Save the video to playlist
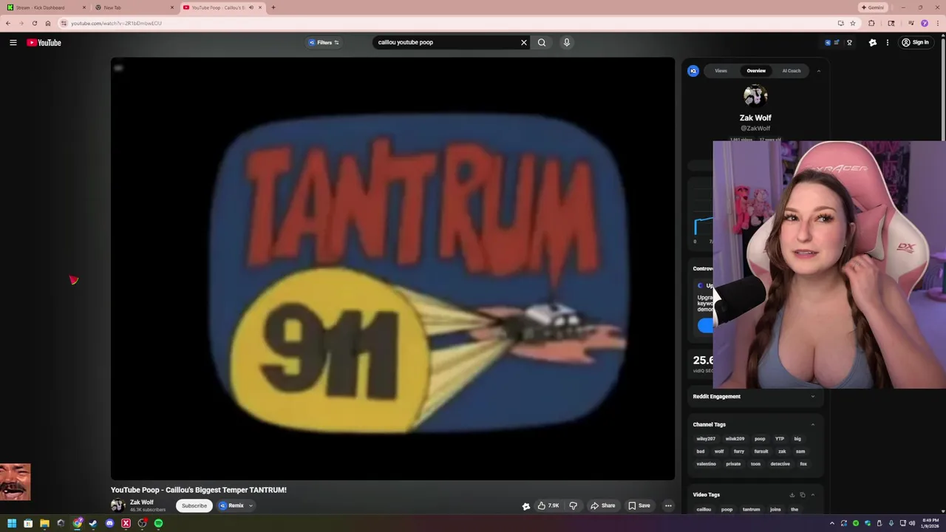The width and height of the screenshot is (946, 532). (x=639, y=506)
